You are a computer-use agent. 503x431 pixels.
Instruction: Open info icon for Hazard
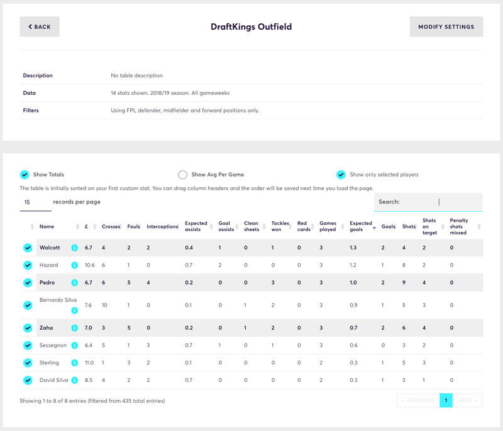74,265
